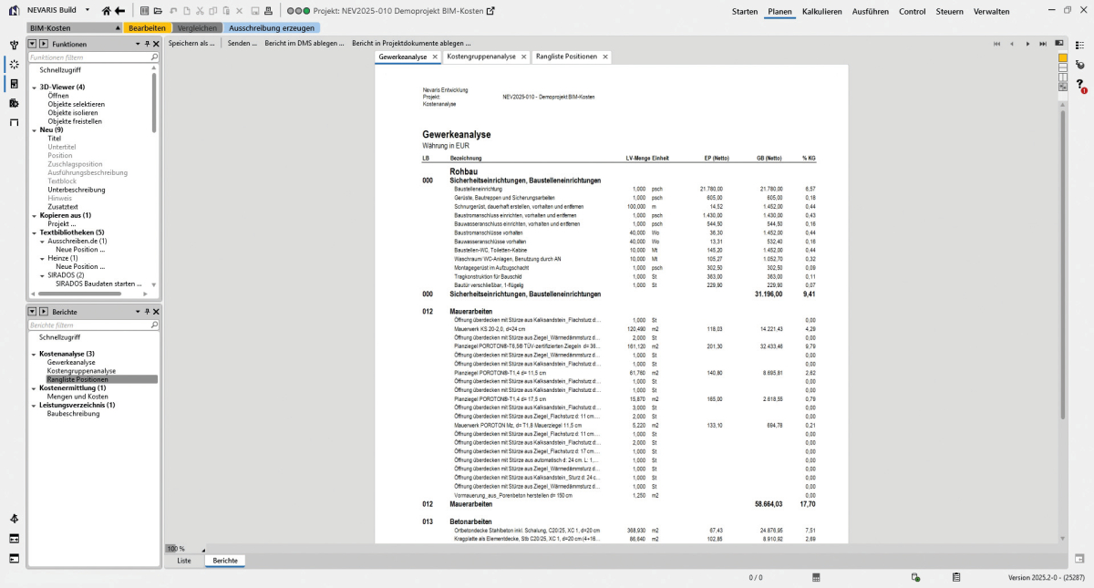This screenshot has height=588, width=1094.
Task: Click Speichern als ... button
Action: (191, 43)
